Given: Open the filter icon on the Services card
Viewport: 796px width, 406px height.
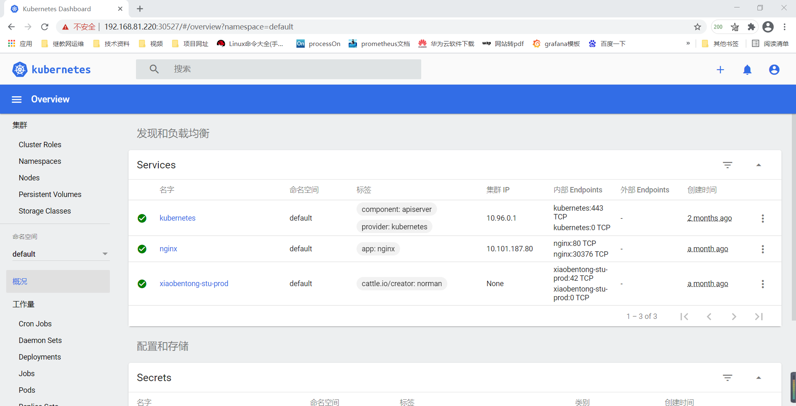Looking at the screenshot, I should click(x=728, y=165).
